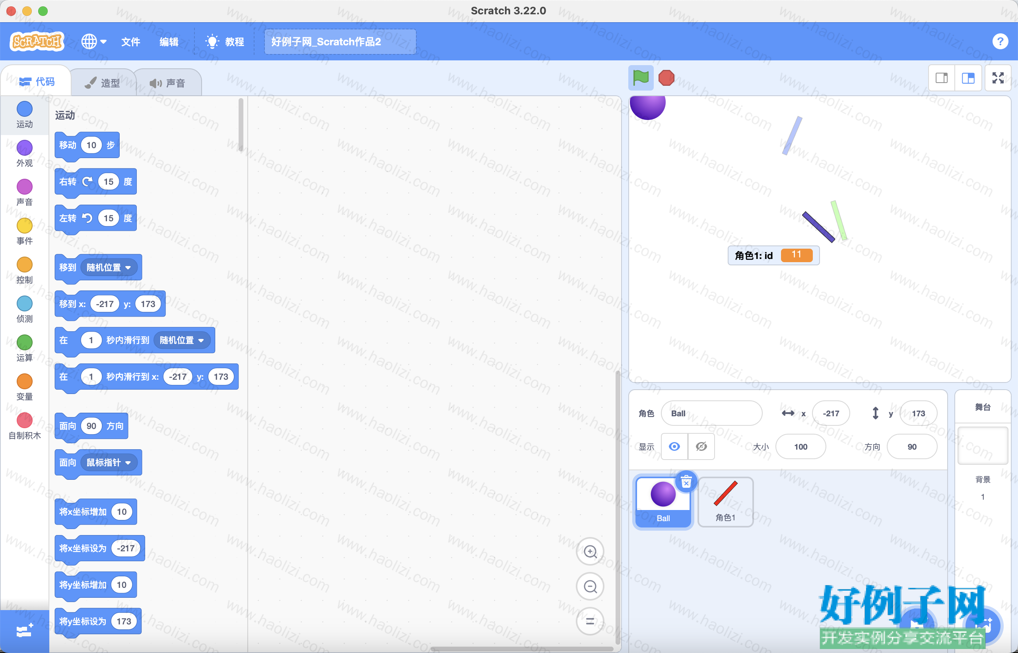Edit sprite y value 173
Screen dimensions: 1018x653
point(918,413)
